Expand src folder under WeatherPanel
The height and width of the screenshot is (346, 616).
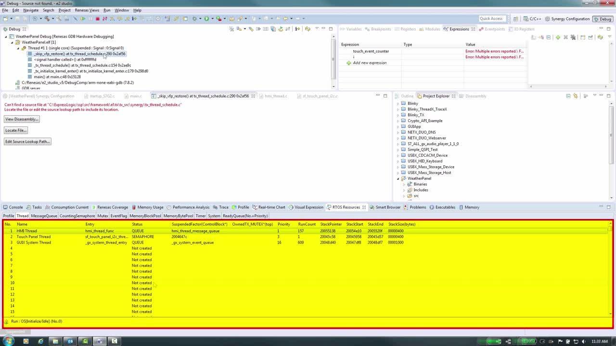[404, 196]
